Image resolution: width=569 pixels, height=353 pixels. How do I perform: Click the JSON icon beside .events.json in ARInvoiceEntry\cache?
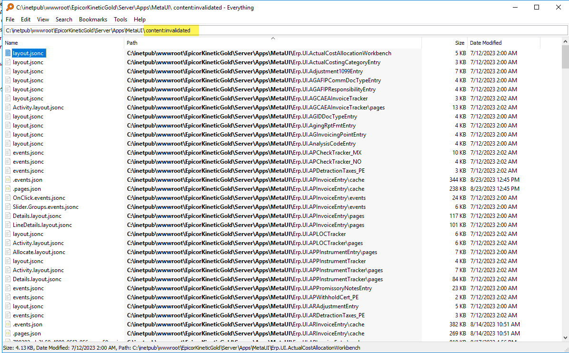[x=8, y=325]
